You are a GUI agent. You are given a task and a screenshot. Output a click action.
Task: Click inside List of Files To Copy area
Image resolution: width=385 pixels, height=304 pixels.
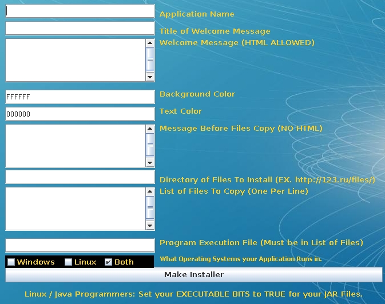point(76,209)
